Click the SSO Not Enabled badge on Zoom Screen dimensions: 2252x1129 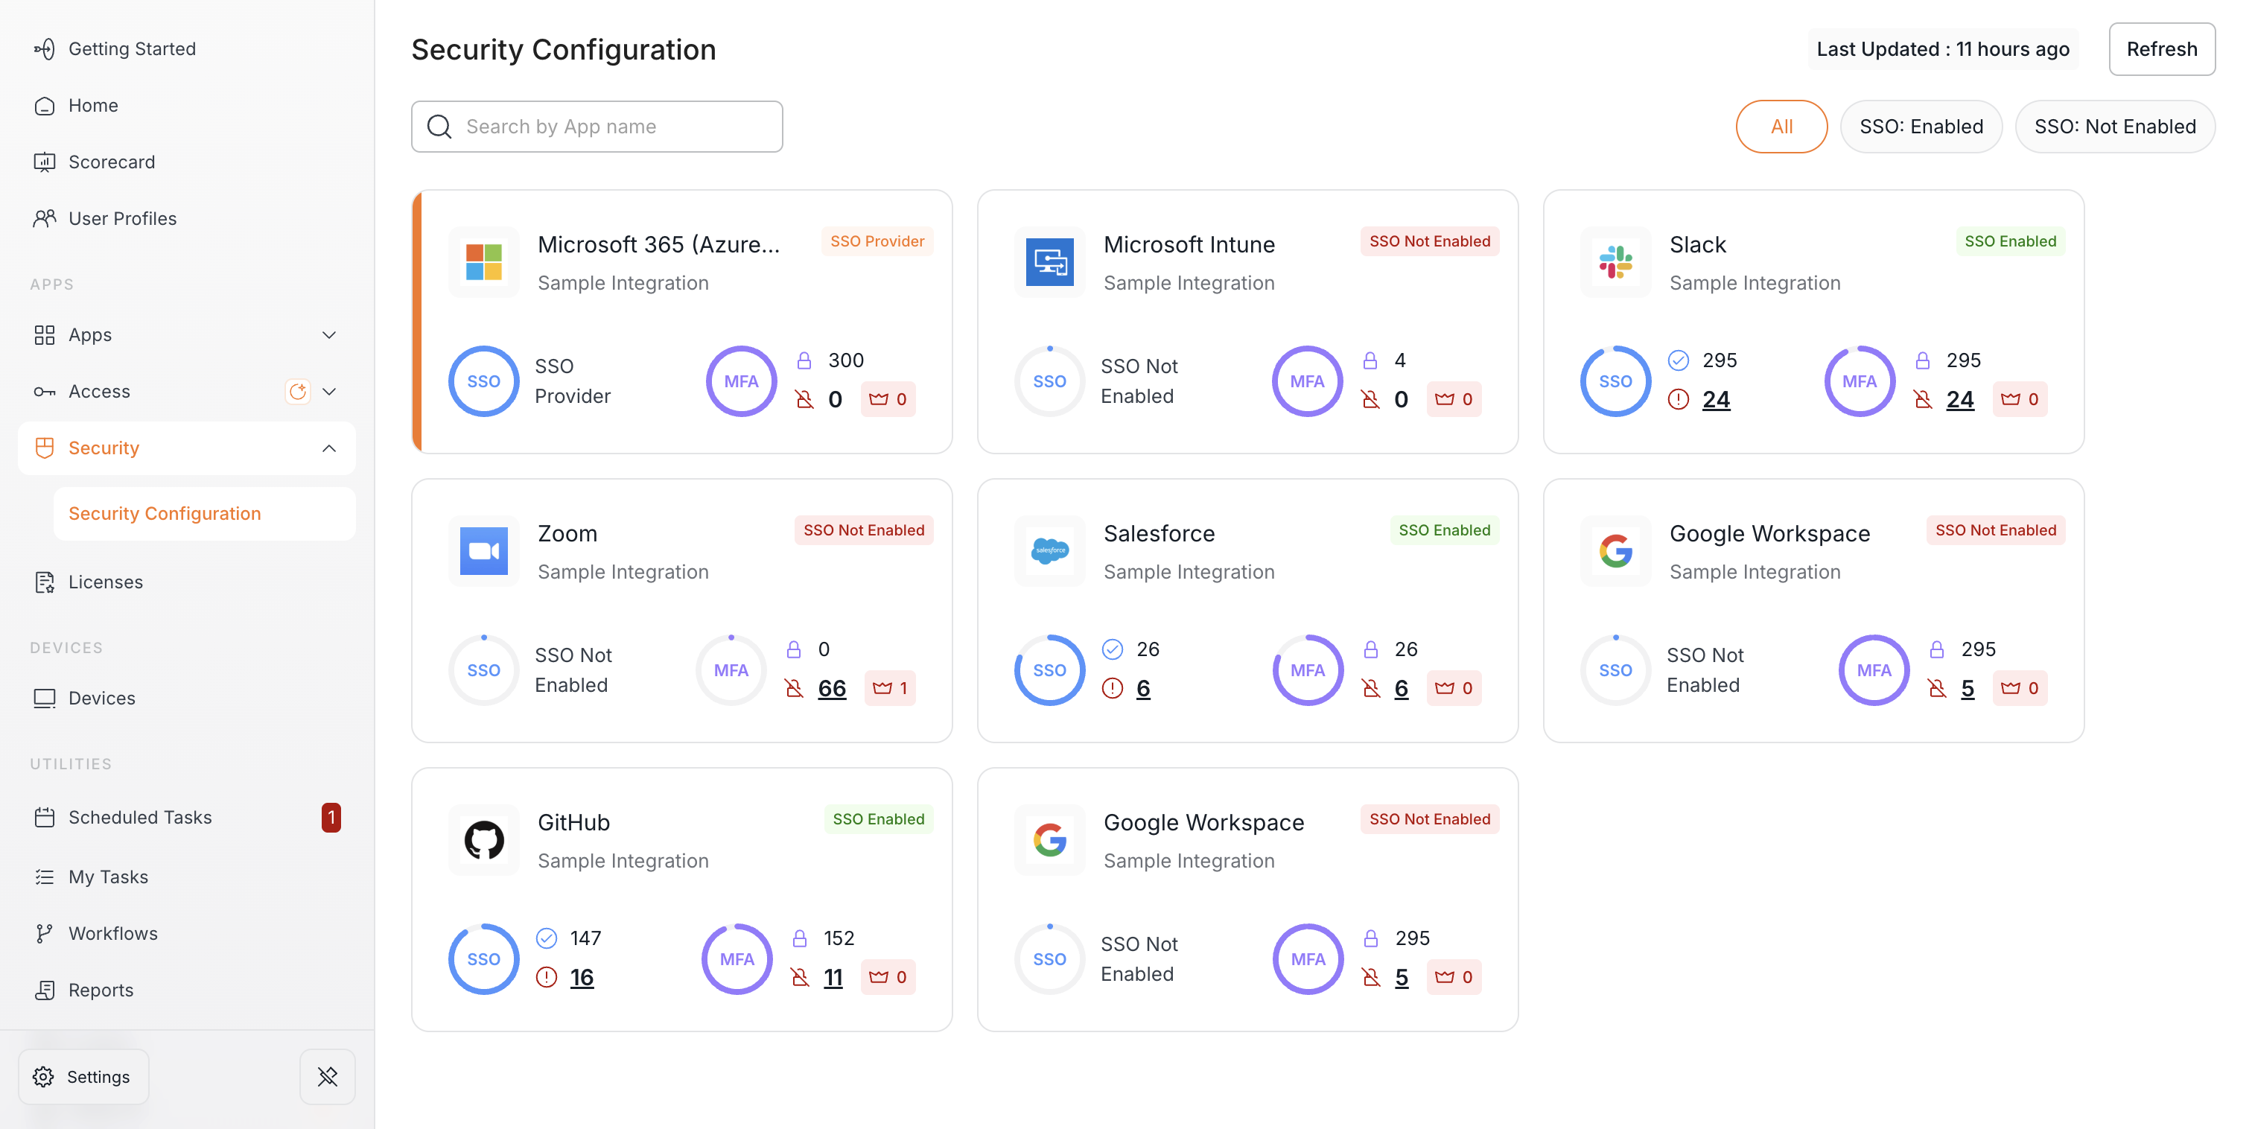tap(864, 530)
